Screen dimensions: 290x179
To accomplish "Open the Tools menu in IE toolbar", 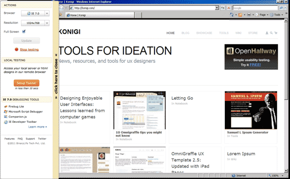I will tap(277, 15).
